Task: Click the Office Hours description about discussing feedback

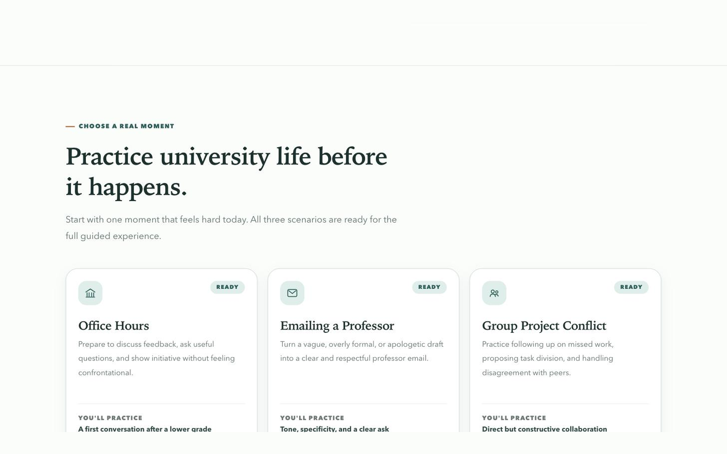Action: [x=157, y=358]
